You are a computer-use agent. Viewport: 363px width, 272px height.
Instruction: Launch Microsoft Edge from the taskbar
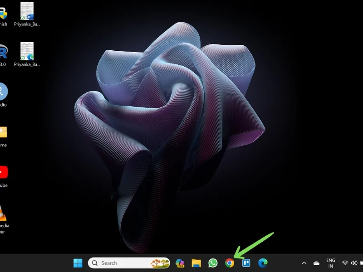(x=263, y=263)
